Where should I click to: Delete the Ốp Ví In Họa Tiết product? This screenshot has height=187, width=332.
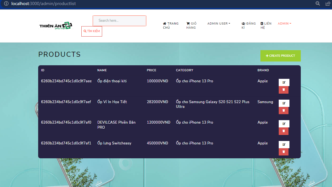click(283, 111)
